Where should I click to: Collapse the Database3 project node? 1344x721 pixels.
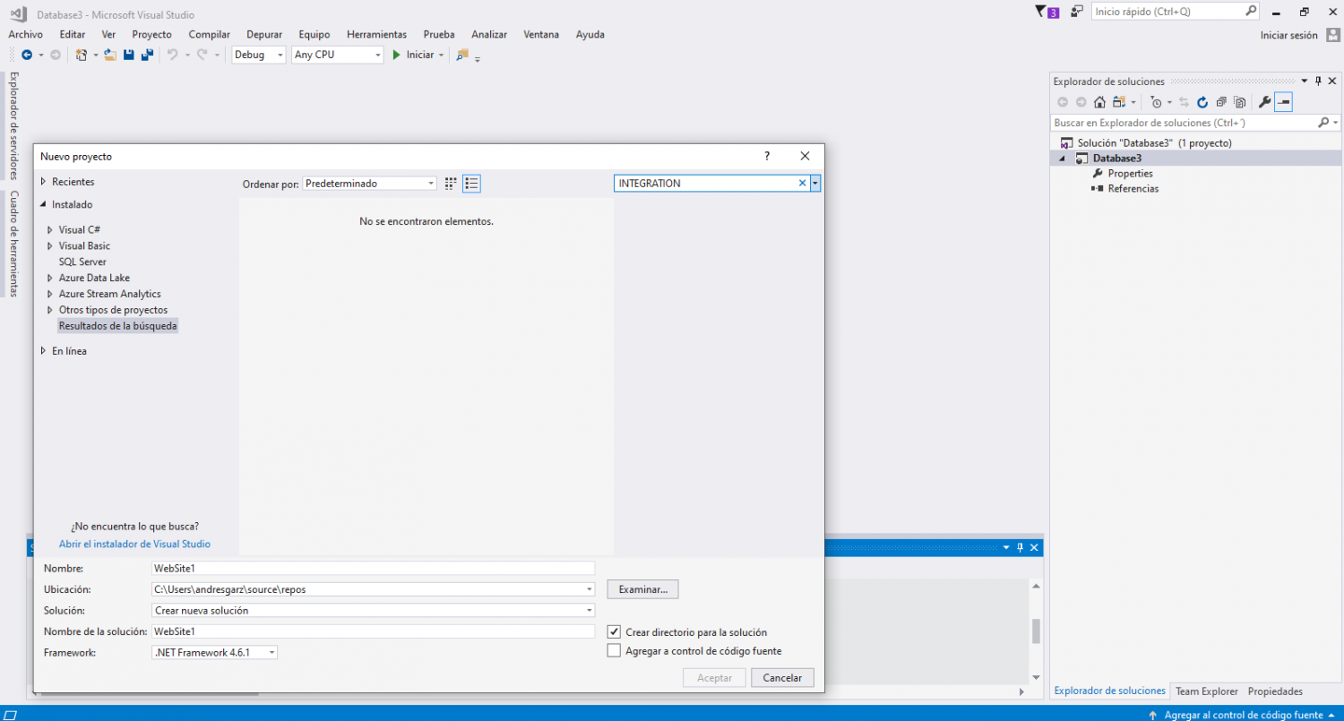(1063, 159)
